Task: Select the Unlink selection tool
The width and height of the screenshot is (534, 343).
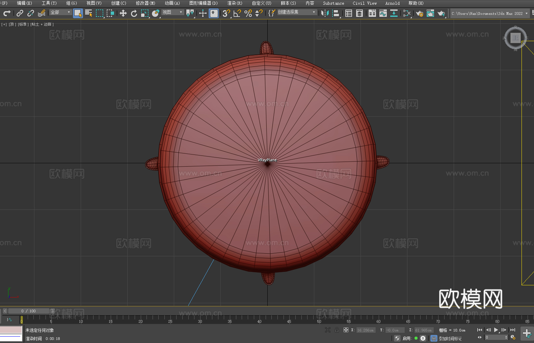Action: (x=31, y=13)
